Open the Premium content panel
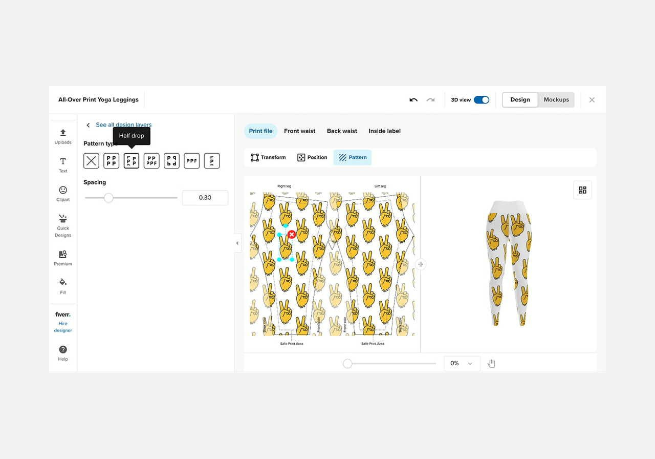The height and width of the screenshot is (459, 655). (x=62, y=258)
